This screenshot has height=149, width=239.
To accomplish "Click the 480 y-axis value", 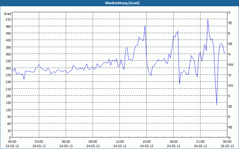I will pos(9,27).
